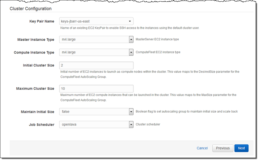
Task: Open the Maintain Initial Size dropdown
Action: coord(96,112)
